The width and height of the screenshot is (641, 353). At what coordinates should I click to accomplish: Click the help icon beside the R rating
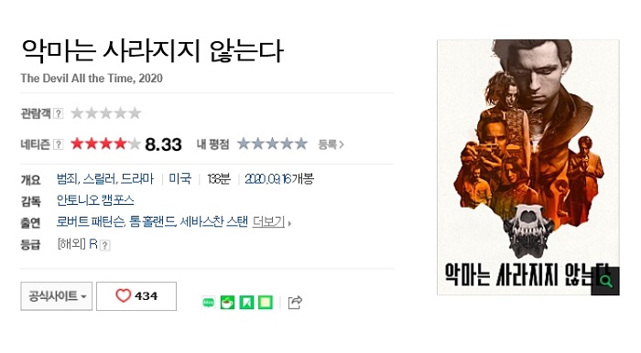point(105,245)
